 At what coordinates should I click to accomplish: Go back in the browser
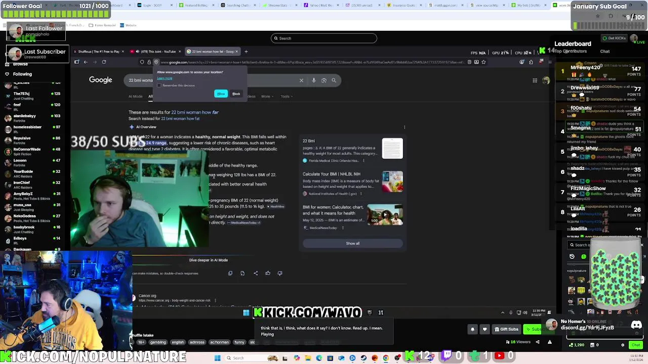tap(86, 62)
